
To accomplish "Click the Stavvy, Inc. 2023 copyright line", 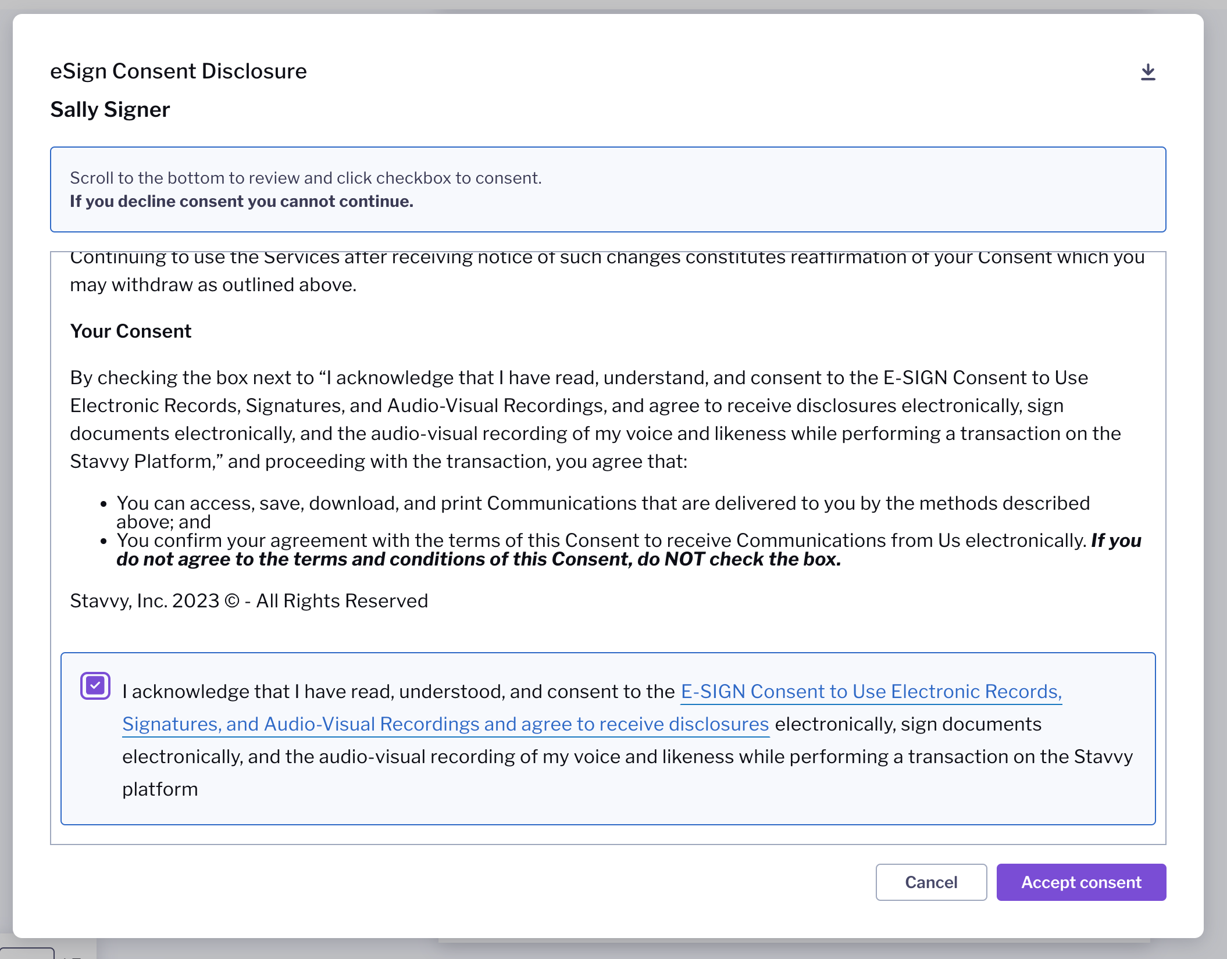I will click(x=249, y=600).
